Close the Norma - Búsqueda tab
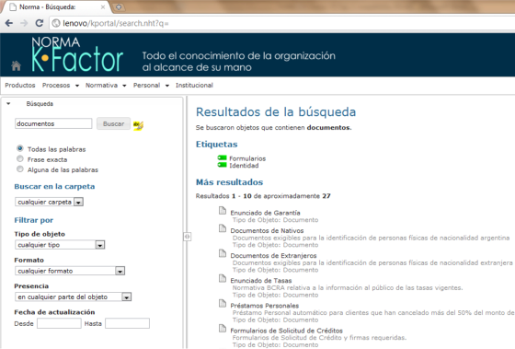515x349 pixels. tap(103, 7)
